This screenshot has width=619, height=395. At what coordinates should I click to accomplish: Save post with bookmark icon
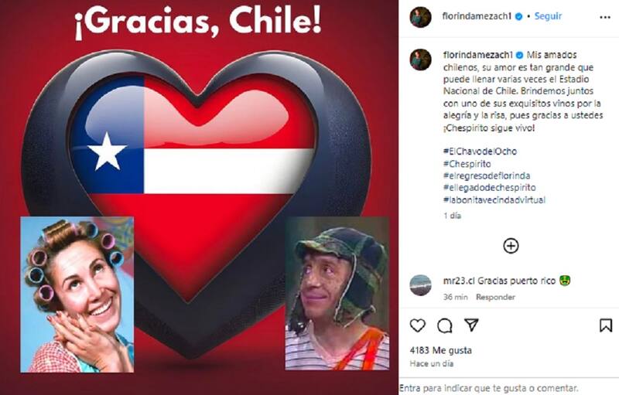click(x=606, y=325)
